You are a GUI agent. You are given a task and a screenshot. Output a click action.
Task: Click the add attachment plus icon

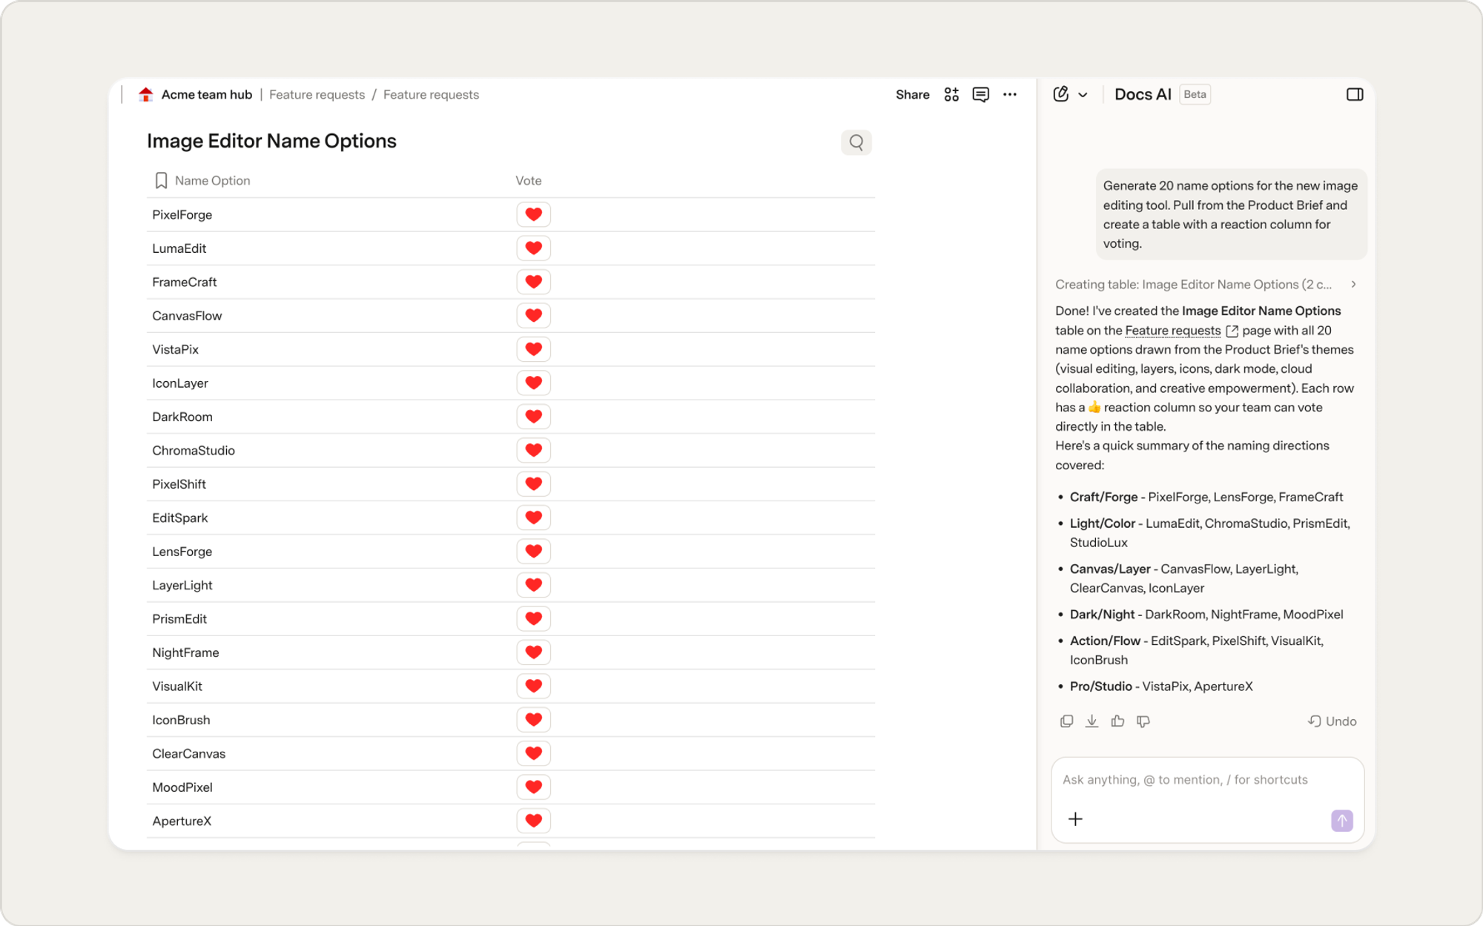point(1075,819)
